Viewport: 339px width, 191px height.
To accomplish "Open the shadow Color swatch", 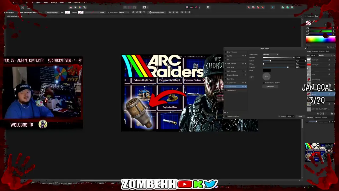I will click(x=267, y=70).
